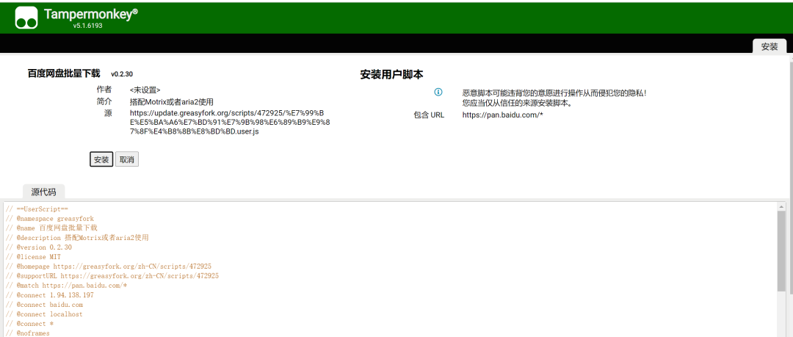
Task: Click the @match pan.baidu.com code line
Action: click(66, 286)
